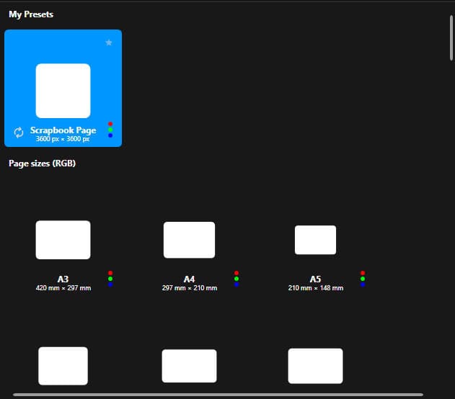Viewport: 455px width, 399px height.
Task: Choose the A3 page preset thumbnail
Action: (x=63, y=240)
